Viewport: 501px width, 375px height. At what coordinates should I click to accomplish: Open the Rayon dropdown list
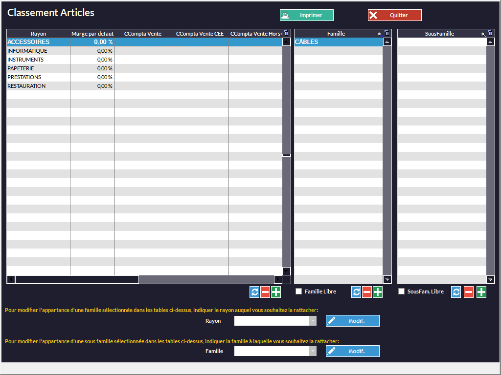pos(313,321)
